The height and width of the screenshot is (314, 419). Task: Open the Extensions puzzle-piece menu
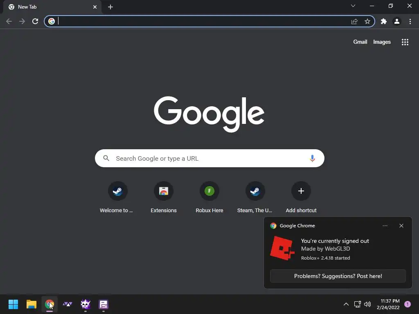(384, 21)
